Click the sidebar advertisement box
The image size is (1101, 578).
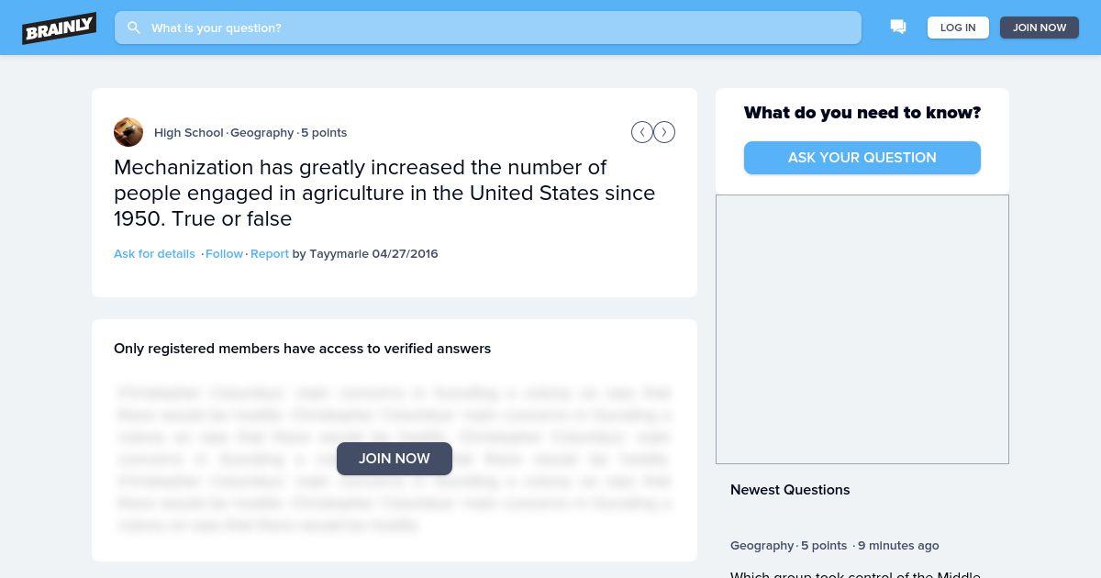[x=862, y=329]
